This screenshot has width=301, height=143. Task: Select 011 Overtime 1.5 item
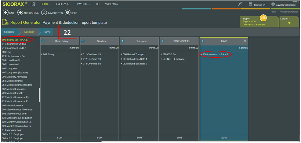point(91,54)
